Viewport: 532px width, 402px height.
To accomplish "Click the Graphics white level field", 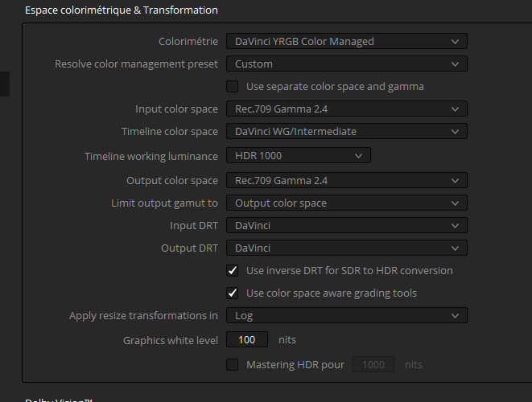I will (247, 339).
